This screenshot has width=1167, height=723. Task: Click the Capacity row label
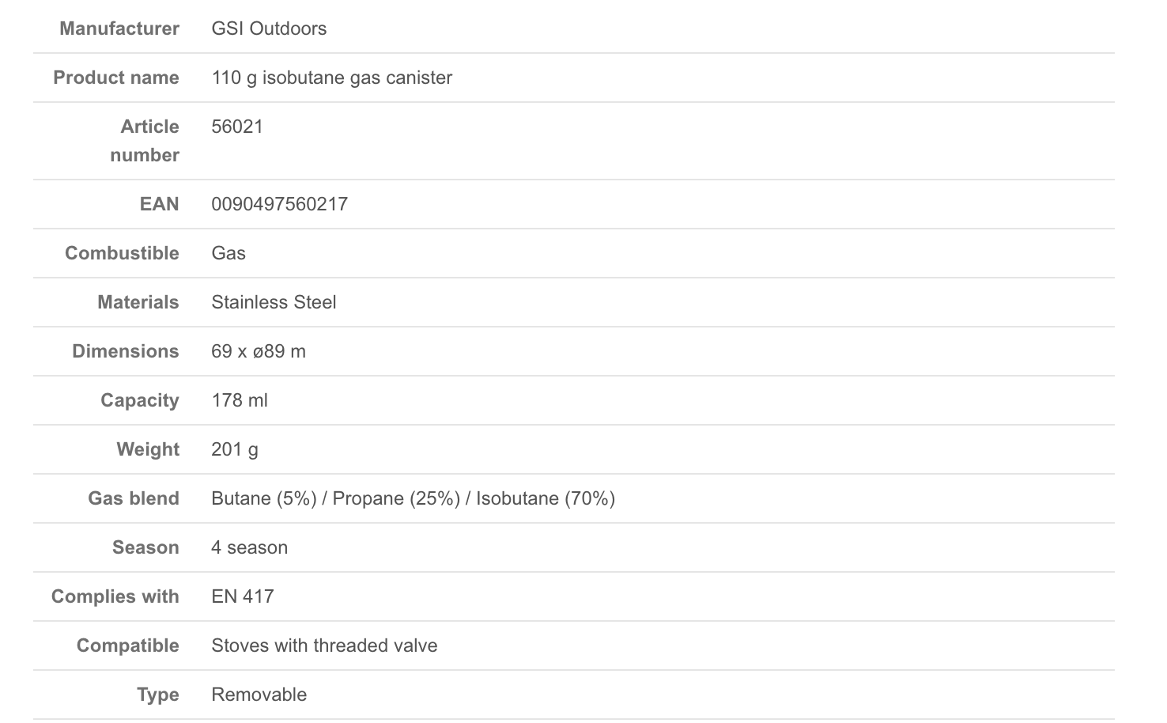coord(139,400)
